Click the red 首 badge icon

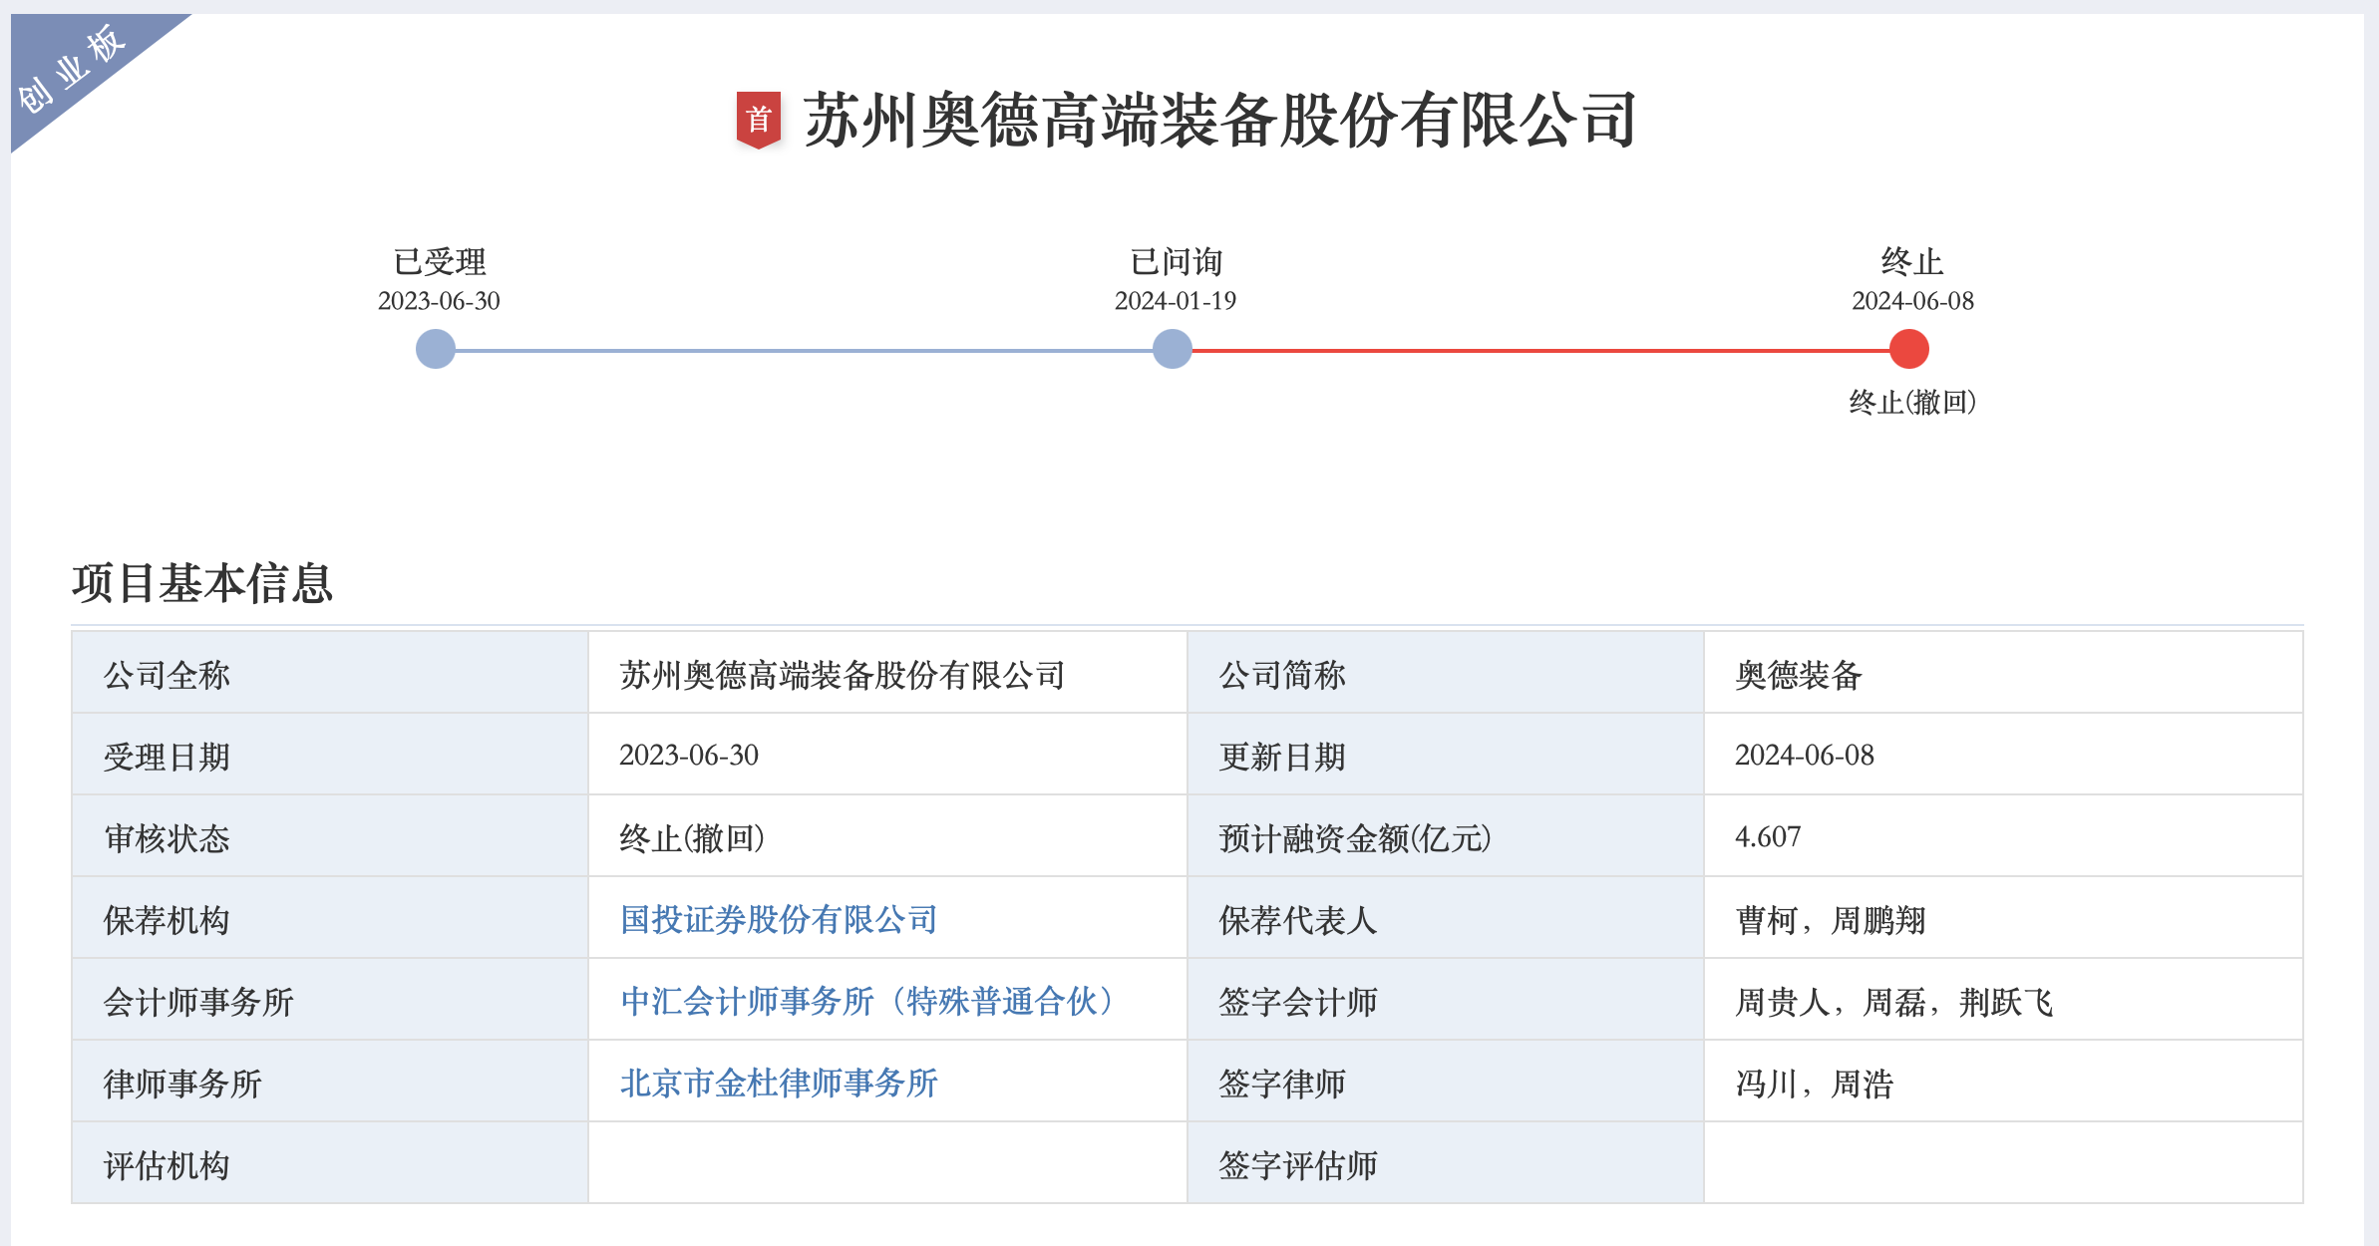point(758,120)
